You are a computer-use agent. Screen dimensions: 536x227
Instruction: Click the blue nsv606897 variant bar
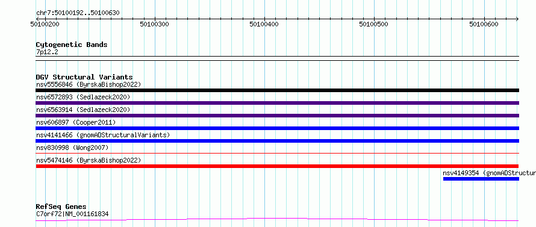pos(277,128)
